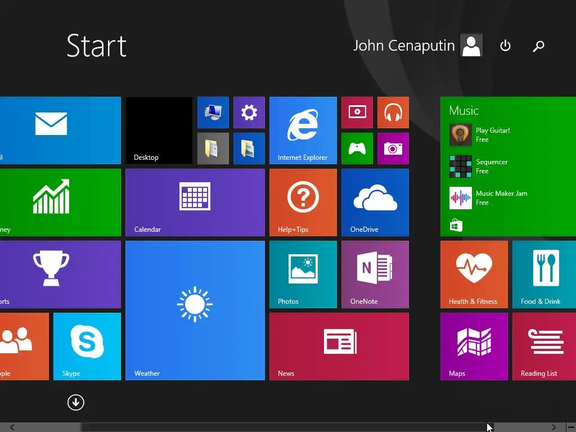Open the News tile
576x432 pixels.
click(339, 346)
